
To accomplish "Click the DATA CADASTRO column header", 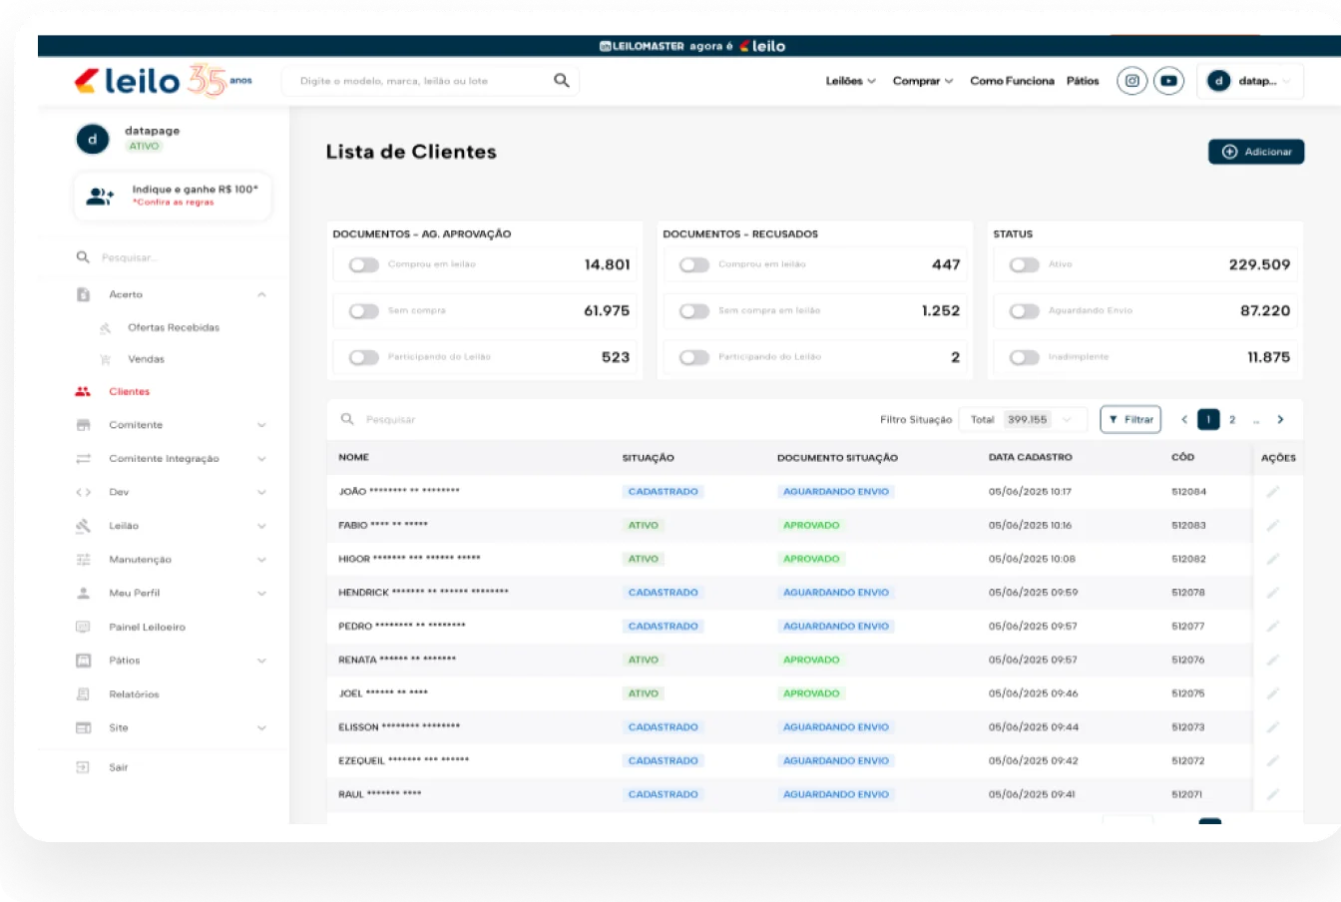I will point(1030,457).
